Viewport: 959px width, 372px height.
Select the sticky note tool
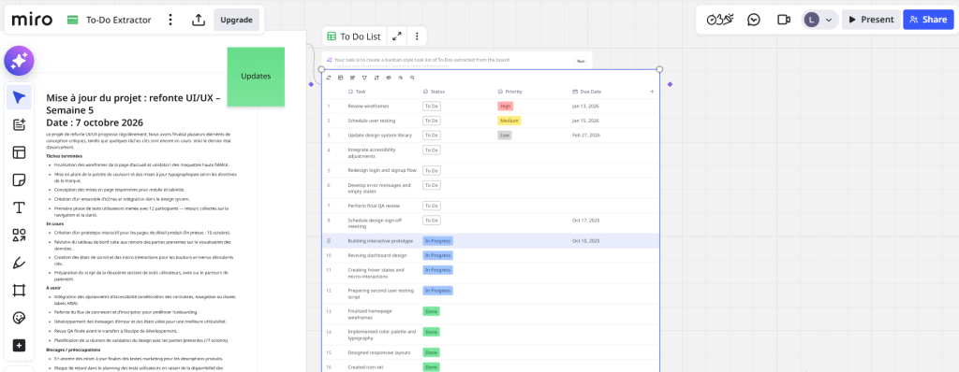click(19, 180)
